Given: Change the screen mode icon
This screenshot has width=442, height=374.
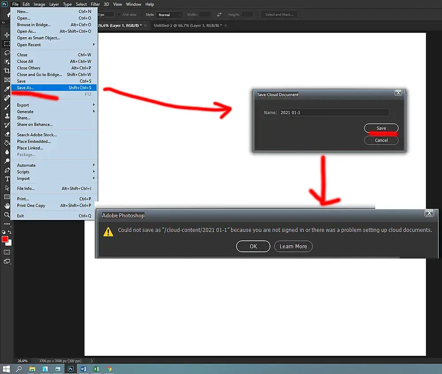Looking at the screenshot, I should pyautogui.click(x=7, y=262).
